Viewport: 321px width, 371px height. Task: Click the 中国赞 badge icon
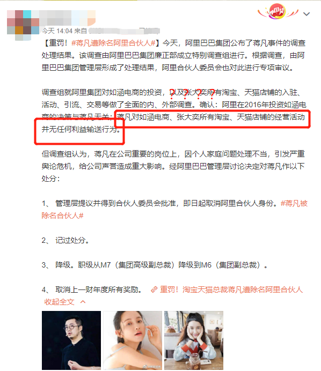tap(278, 11)
